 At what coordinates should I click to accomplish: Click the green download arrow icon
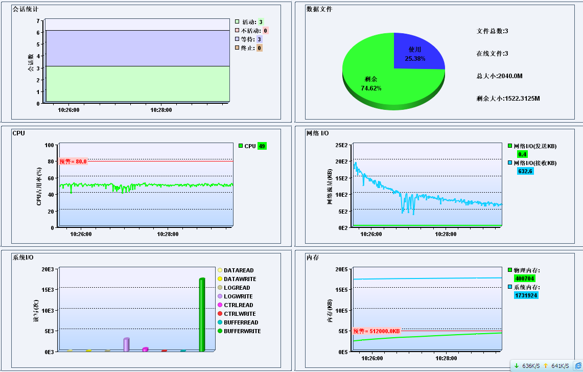tap(517, 366)
